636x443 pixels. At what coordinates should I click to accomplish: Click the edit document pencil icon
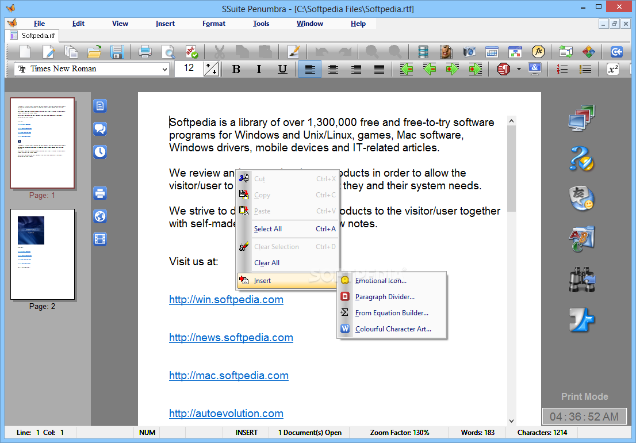coord(48,52)
